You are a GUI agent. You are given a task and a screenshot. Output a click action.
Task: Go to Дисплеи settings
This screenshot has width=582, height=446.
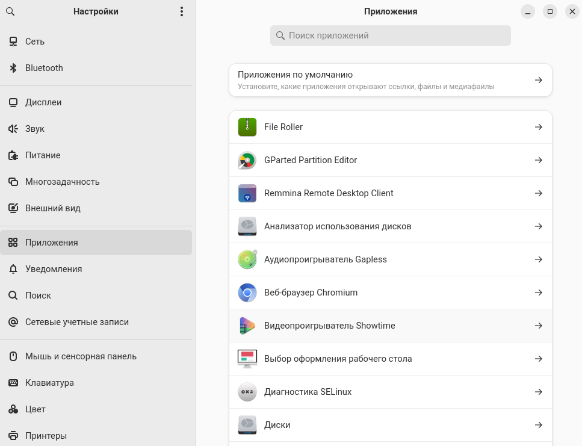96,102
